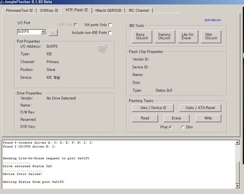
Task: Click 'Found 8 windows drives' log line
Action: [48, 143]
